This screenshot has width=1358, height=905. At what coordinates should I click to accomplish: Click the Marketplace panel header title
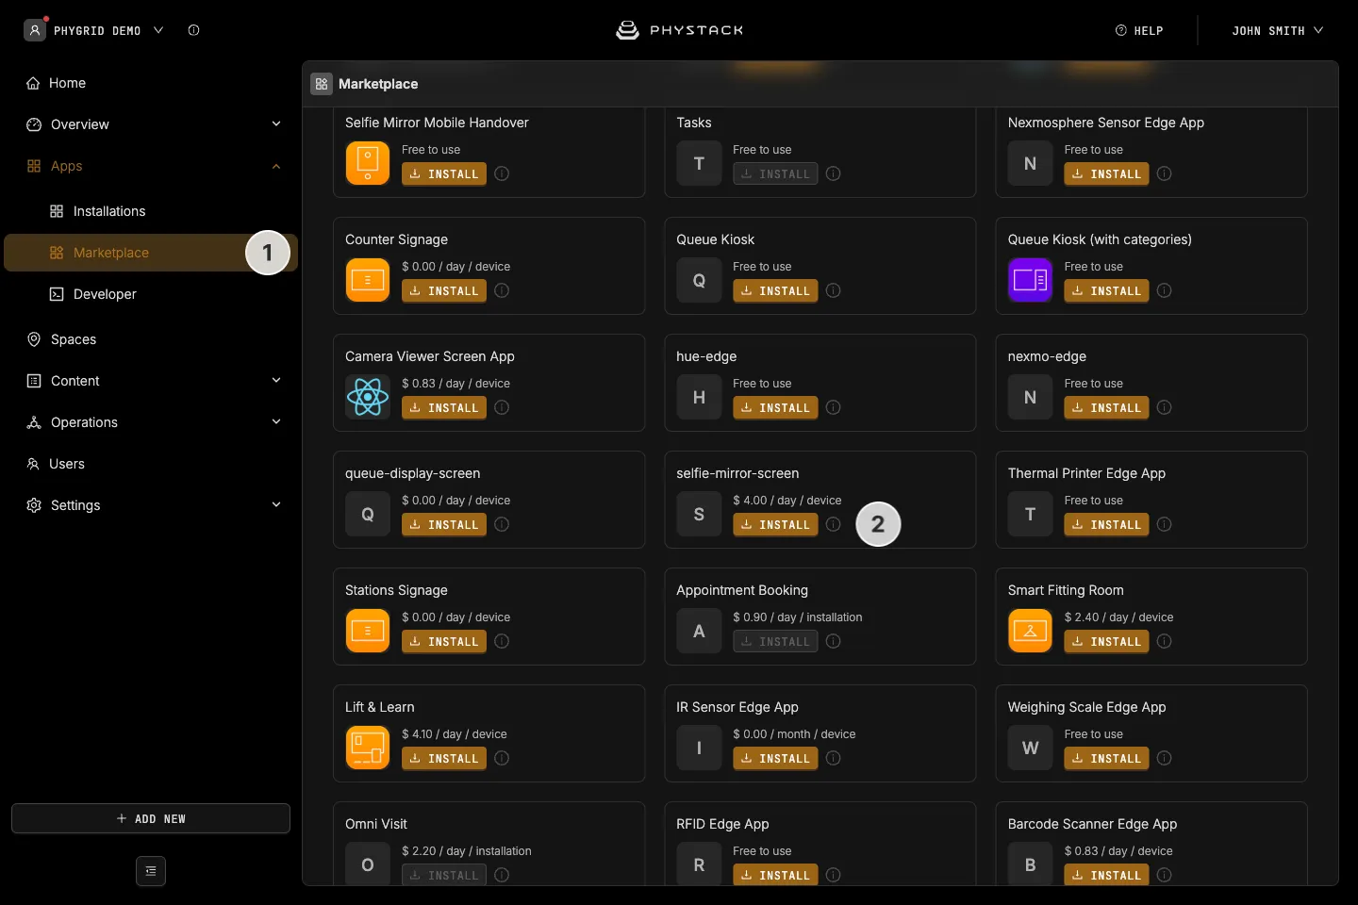pyautogui.click(x=378, y=84)
